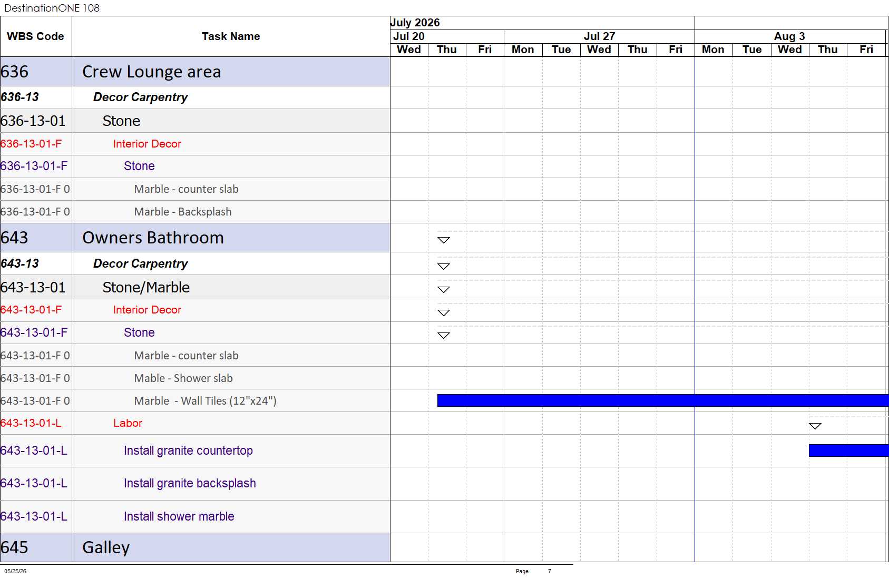The height and width of the screenshot is (578, 889).
Task: Click the Mon day header under Aug 3
Action: (x=713, y=50)
